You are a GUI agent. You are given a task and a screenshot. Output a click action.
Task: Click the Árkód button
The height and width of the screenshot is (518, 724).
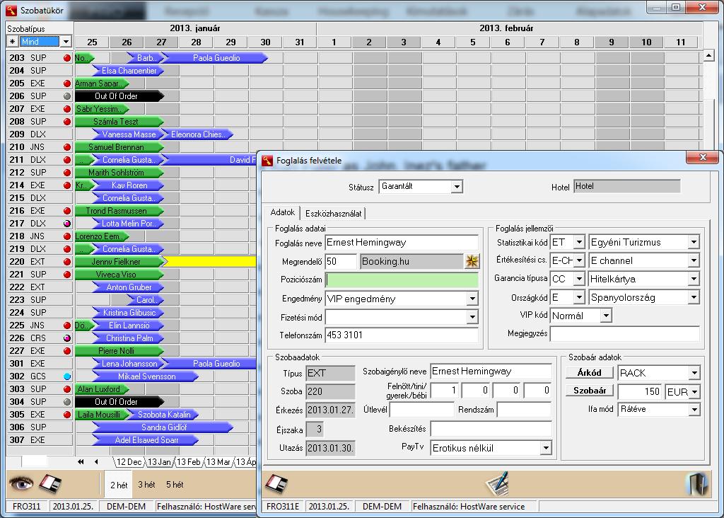tap(589, 372)
